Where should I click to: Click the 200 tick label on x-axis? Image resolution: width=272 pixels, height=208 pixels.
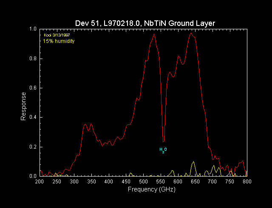tap(40, 182)
